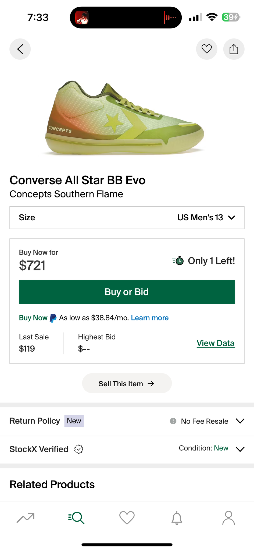Tap the Converse shoe product image
The height and width of the screenshot is (551, 254).
coord(124,118)
